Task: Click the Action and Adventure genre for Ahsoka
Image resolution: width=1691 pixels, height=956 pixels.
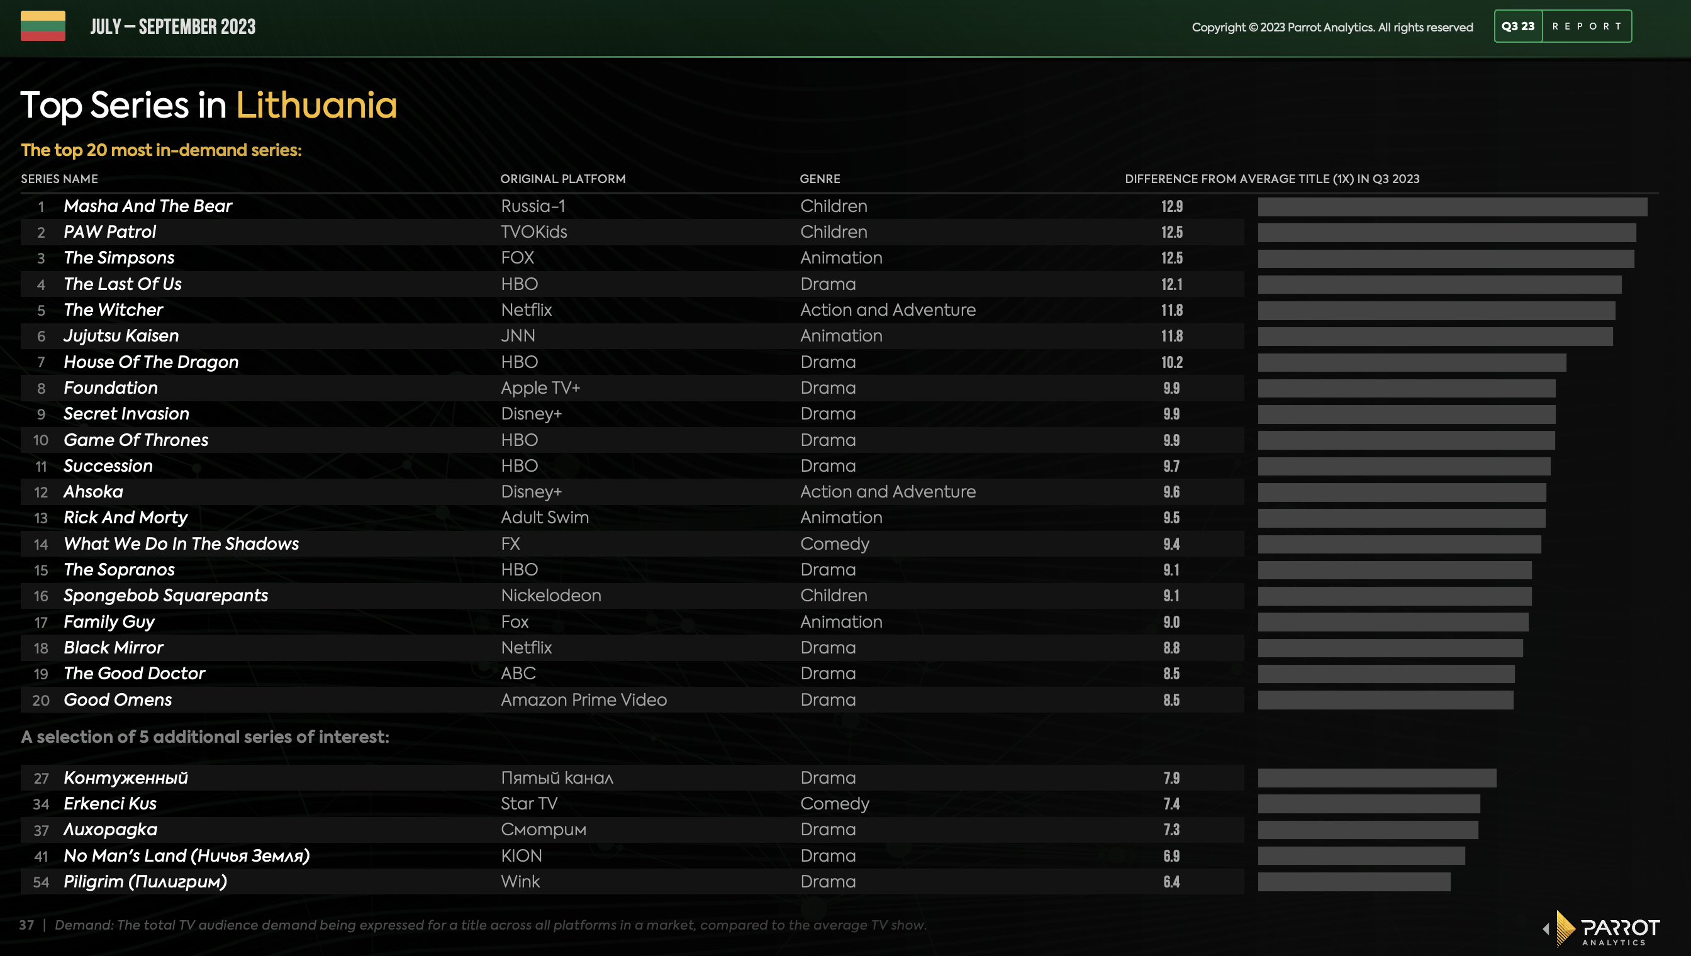Action: 888,492
